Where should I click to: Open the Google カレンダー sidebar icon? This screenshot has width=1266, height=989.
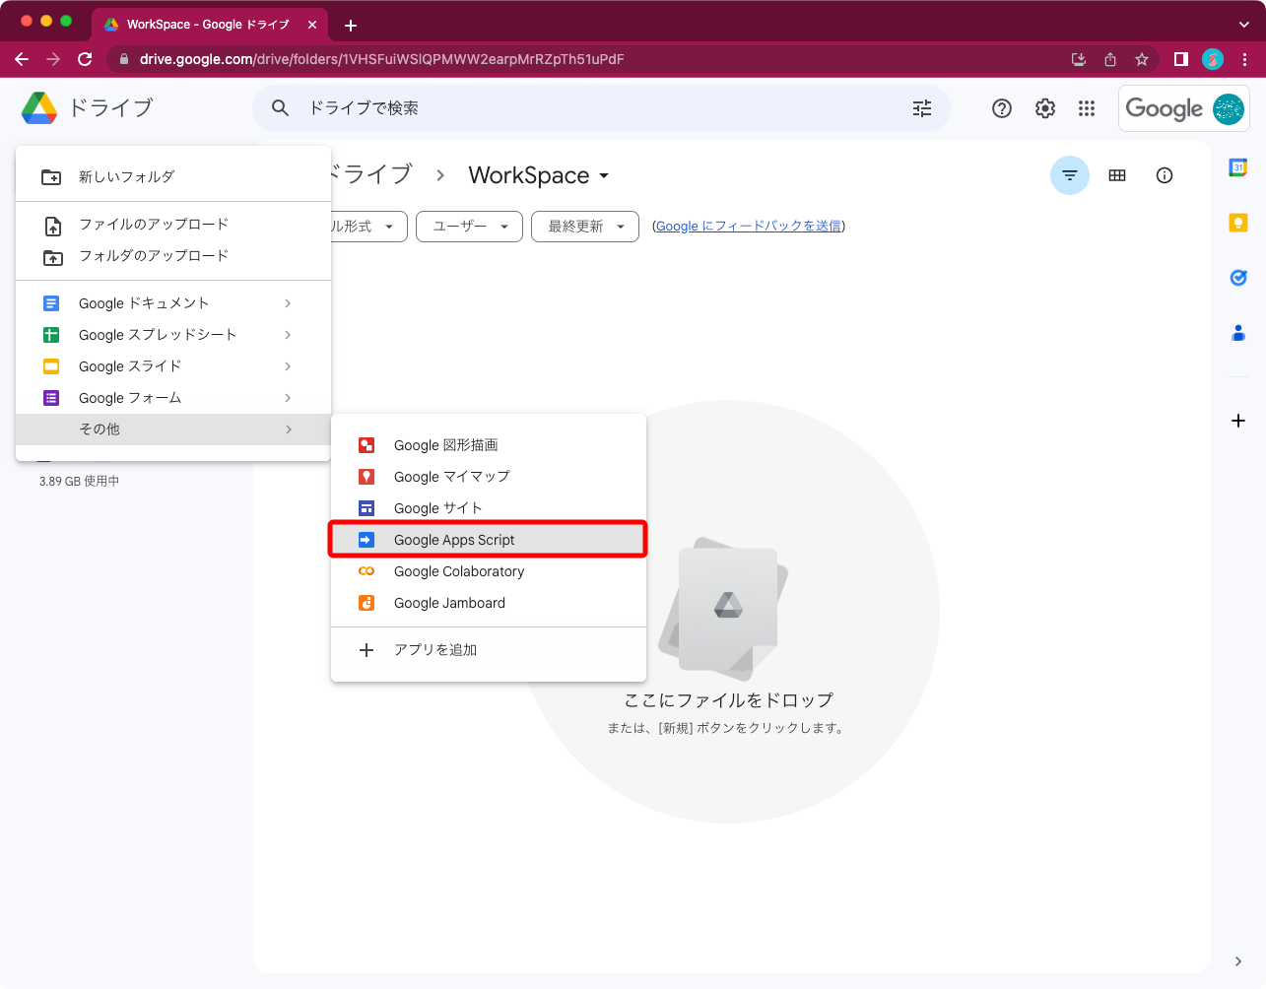[x=1238, y=167]
